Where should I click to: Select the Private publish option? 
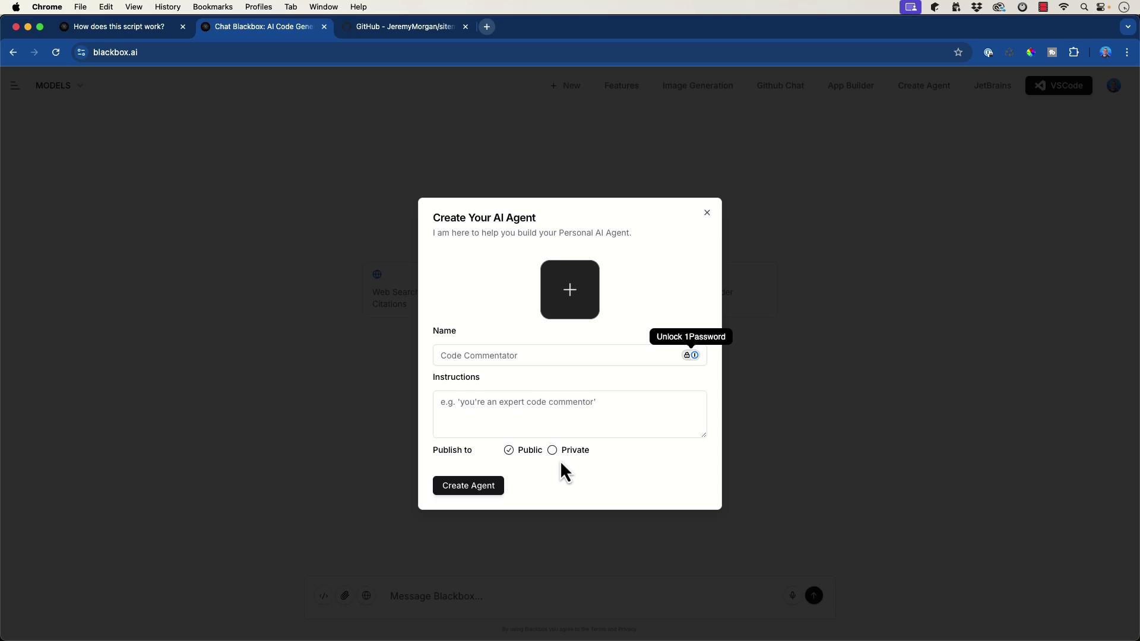[552, 450]
